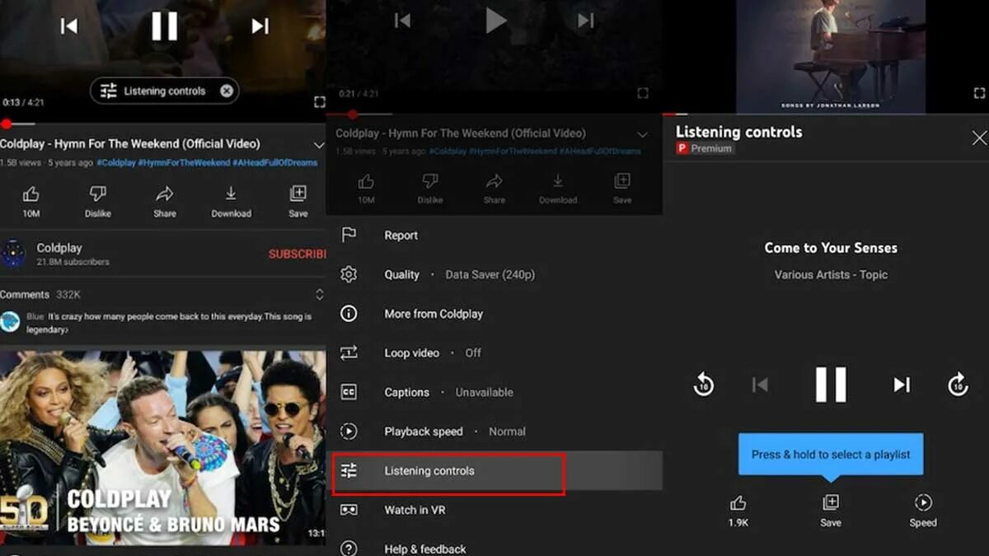Like the video with 10M likes

point(31,202)
